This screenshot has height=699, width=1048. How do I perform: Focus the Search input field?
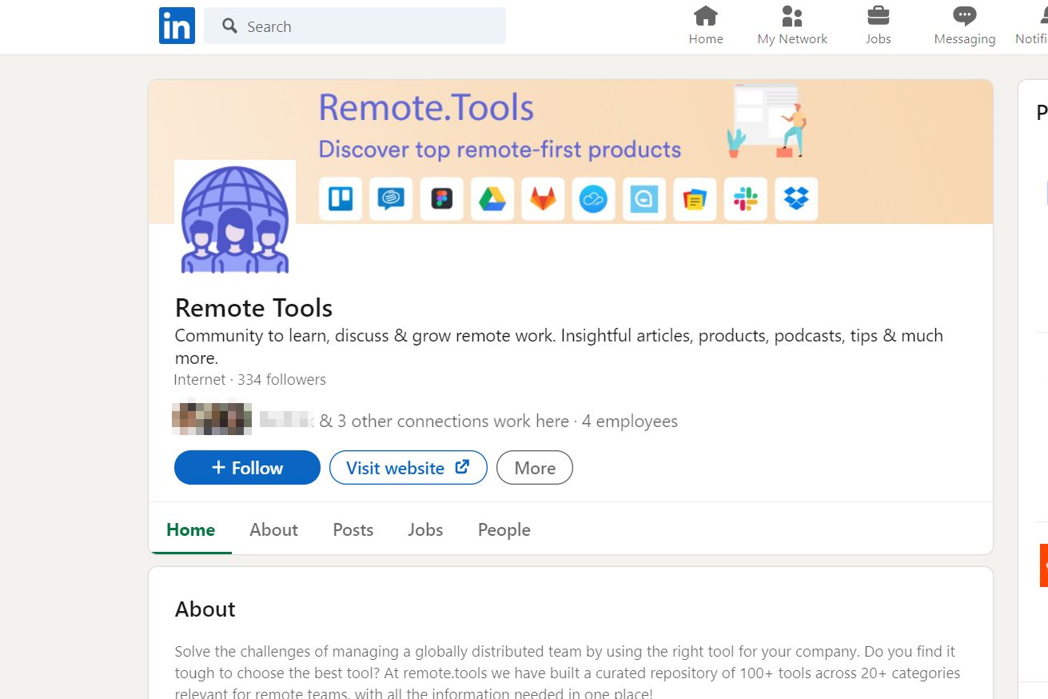pyautogui.click(x=354, y=26)
